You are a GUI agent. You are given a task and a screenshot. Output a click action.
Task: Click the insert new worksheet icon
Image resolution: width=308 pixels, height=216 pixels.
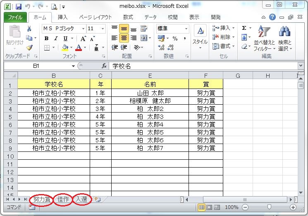point(98,199)
